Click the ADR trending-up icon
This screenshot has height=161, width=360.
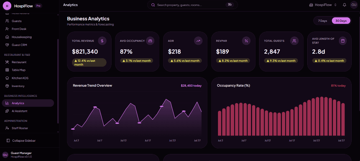198,41
